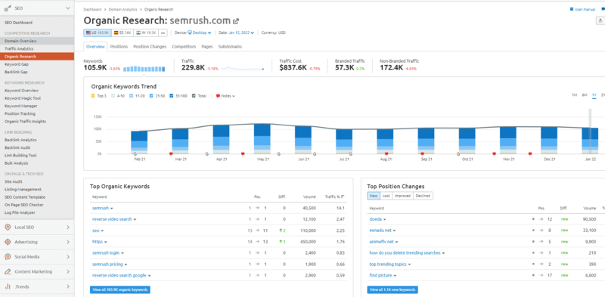The height and width of the screenshot is (297, 605).
Task: Select the Declined position changes filter
Action: pyautogui.click(x=423, y=196)
